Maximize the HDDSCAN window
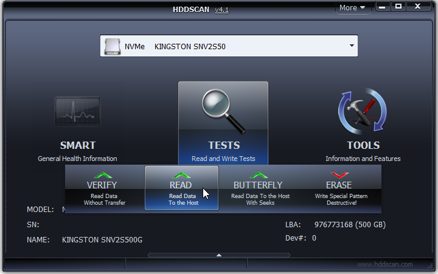 398,7
